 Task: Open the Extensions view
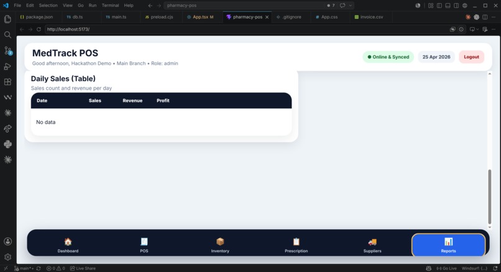(7, 82)
